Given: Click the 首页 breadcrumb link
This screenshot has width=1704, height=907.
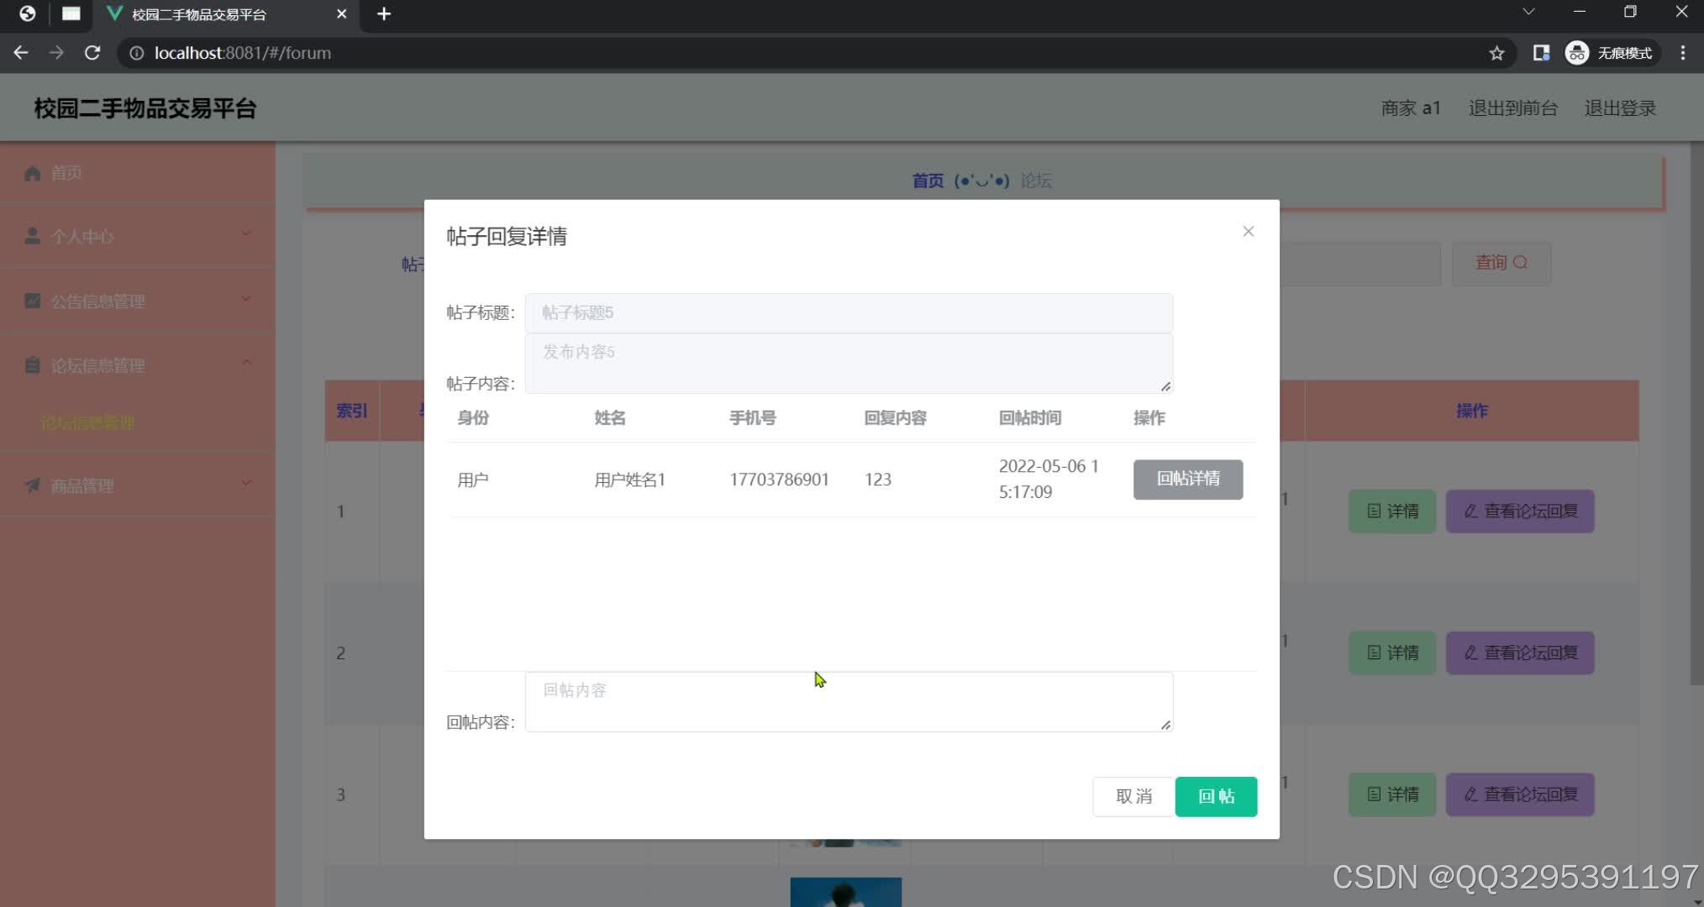Looking at the screenshot, I should pos(928,181).
